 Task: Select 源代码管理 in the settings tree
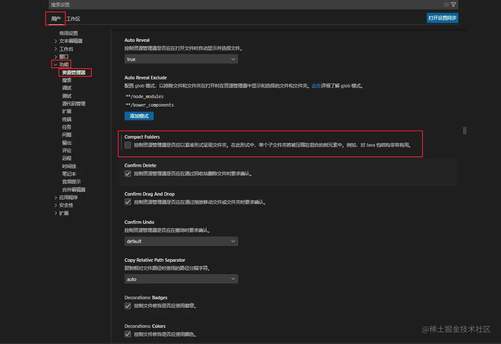tap(74, 104)
